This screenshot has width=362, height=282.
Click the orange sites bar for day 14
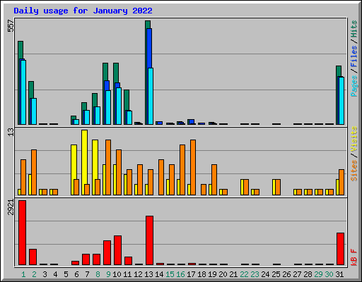pyautogui.click(x=161, y=178)
